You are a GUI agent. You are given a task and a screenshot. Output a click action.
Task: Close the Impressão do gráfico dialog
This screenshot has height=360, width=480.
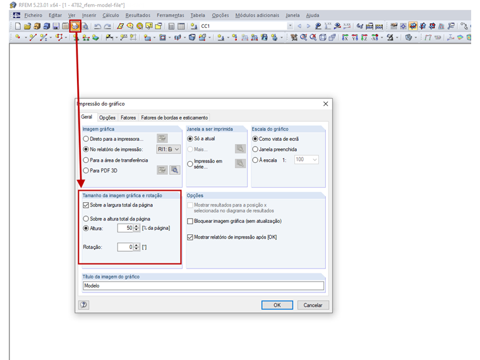[x=325, y=104]
